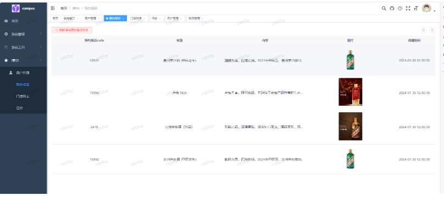Image resolution: width=444 pixels, height=207 pixels.
Task: Select the blue 预约项目 tab
Action: point(115,18)
